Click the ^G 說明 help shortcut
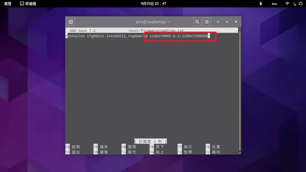Screen dimensions: 306x172 click(73, 147)
